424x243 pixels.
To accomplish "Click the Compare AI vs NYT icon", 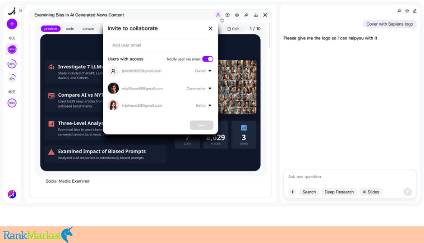I will pos(51,95).
